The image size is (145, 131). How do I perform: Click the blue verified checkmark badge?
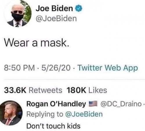click(79, 8)
